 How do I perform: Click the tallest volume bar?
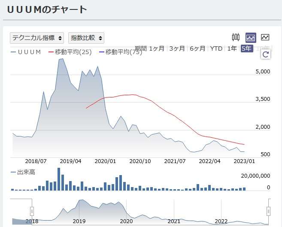point(59,179)
